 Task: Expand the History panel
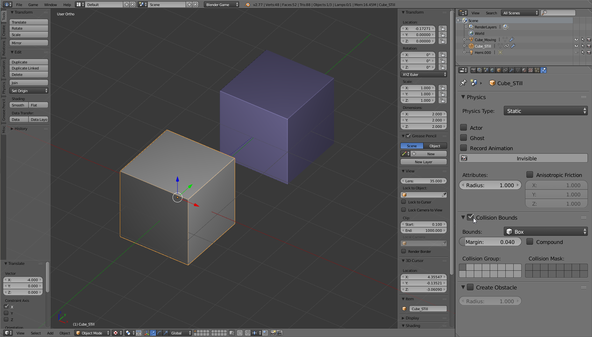pos(21,129)
